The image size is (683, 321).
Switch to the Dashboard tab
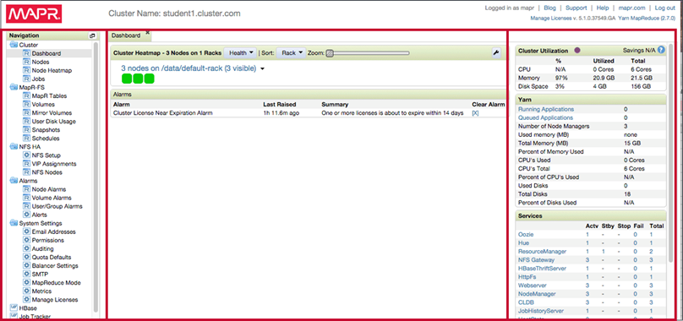tap(126, 35)
